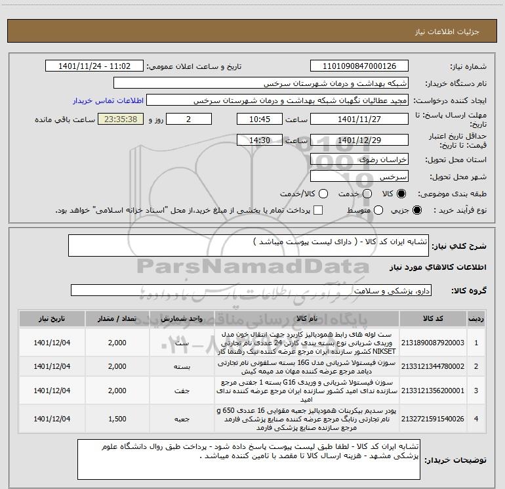Click need date 1401/12/04 in row 4

click(52, 419)
